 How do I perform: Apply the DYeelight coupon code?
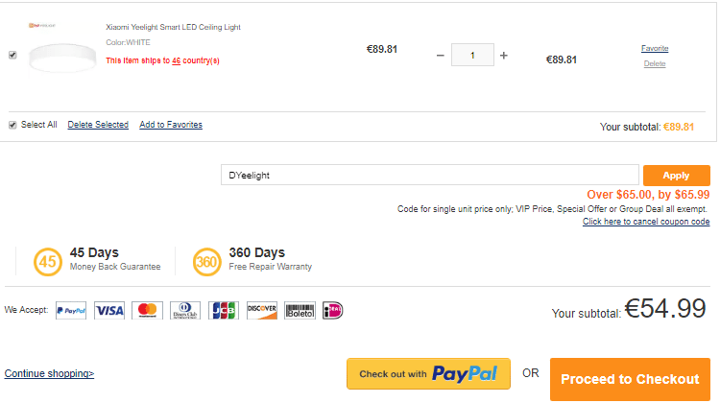click(677, 176)
